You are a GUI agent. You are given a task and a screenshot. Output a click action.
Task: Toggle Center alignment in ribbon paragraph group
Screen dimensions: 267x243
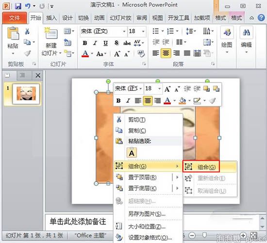click(x=166, y=53)
